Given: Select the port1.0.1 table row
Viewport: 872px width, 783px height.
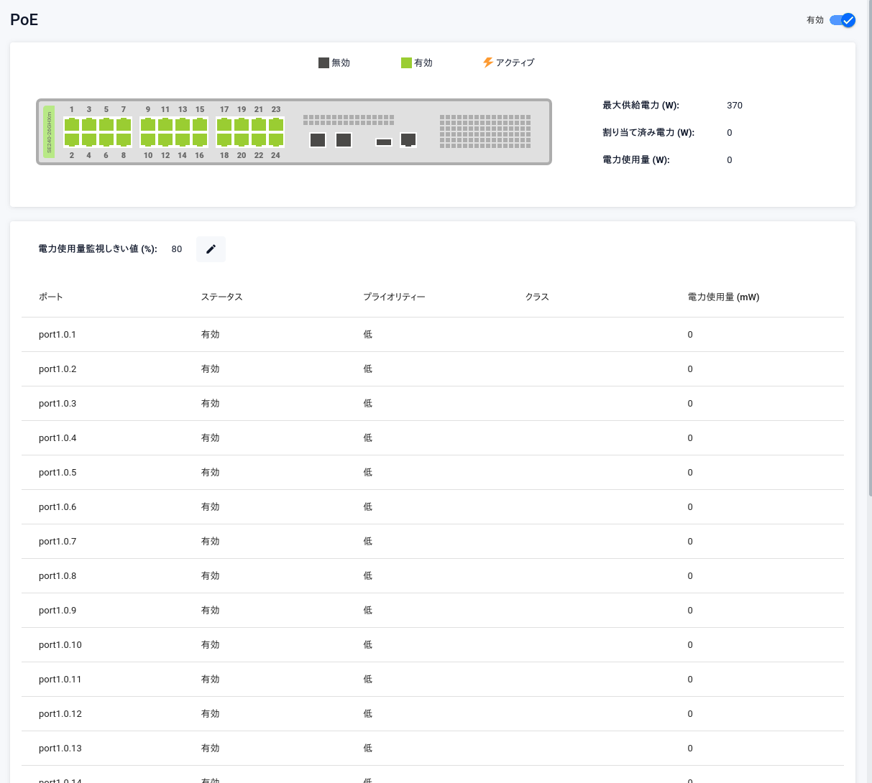Looking at the screenshot, I should tap(432, 335).
